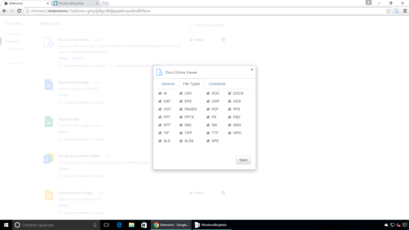Image resolution: width=409 pixels, height=230 pixels.
Task: Click Opzioni under Docs Online Viewer
Action: [x=78, y=58]
